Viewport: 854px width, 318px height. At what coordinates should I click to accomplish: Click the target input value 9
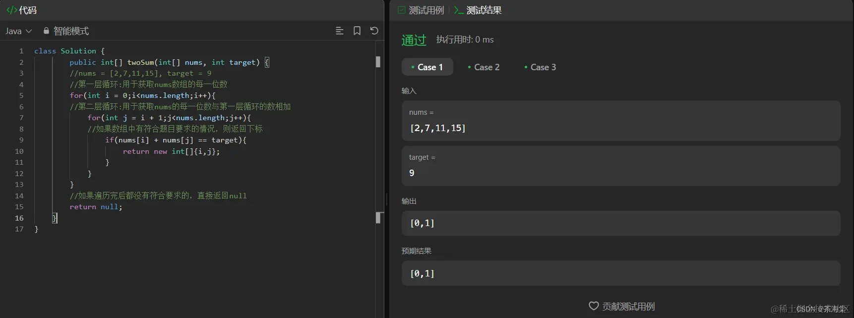coord(412,173)
